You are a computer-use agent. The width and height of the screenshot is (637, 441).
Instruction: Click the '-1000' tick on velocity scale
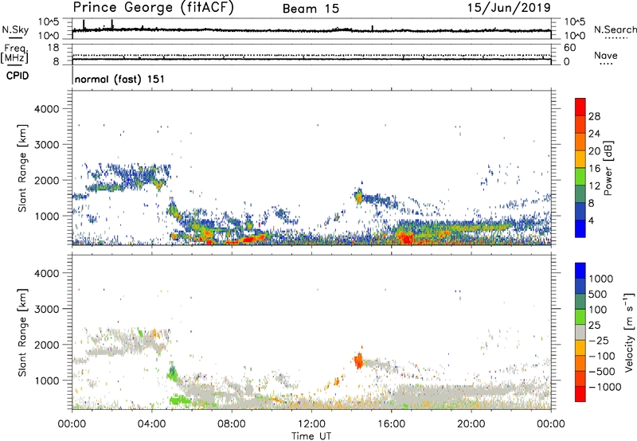coord(604,387)
